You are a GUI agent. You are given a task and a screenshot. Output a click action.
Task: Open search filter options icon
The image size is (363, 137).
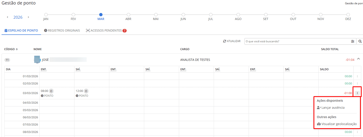(353, 41)
